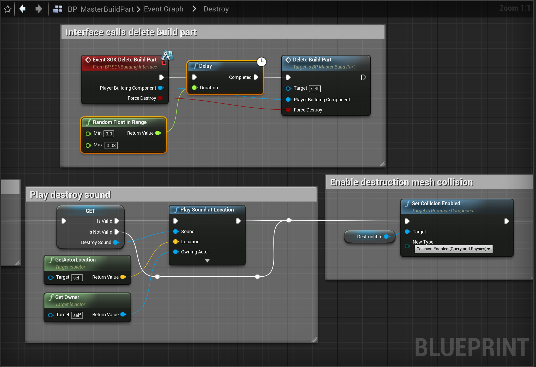Go forward with the right arrow
The height and width of the screenshot is (367, 536).
39,9
